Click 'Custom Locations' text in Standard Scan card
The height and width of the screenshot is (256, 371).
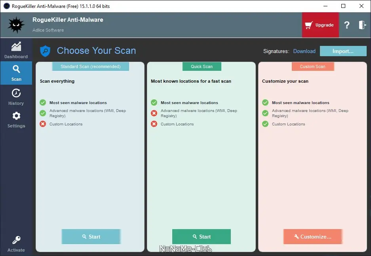(x=66, y=124)
